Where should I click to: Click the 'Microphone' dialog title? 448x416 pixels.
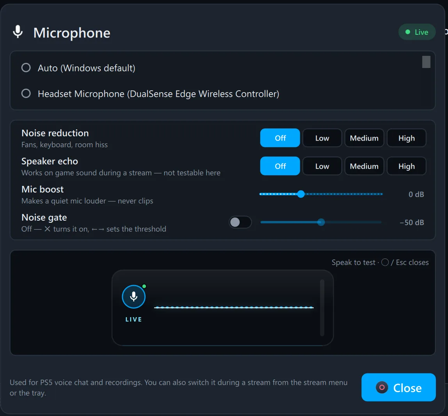click(72, 32)
